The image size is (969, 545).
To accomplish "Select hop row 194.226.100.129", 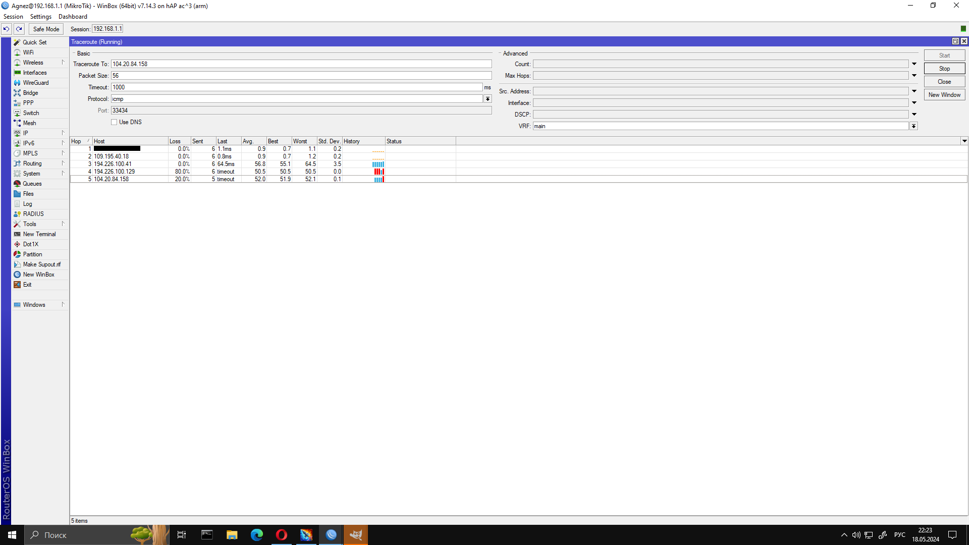I will tap(519, 172).
